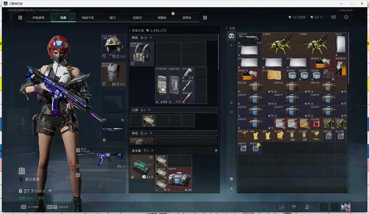Select the first orange helmet repair kit in the stash
The image size is (369, 214).
click(256, 87)
